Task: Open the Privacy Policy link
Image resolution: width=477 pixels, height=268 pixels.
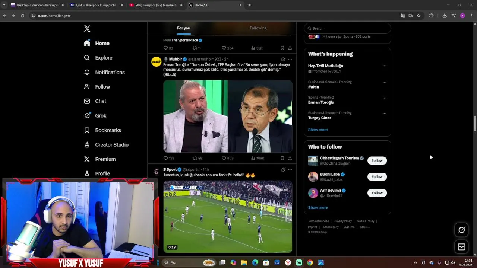Action: click(x=343, y=221)
